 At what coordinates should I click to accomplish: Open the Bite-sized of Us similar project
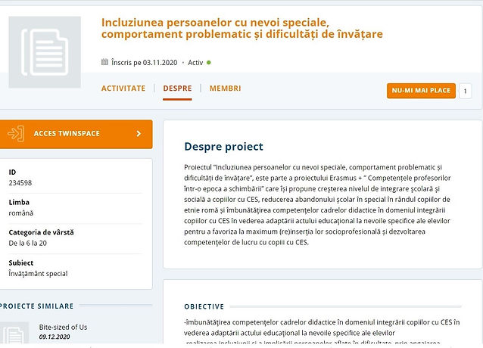[x=63, y=327]
